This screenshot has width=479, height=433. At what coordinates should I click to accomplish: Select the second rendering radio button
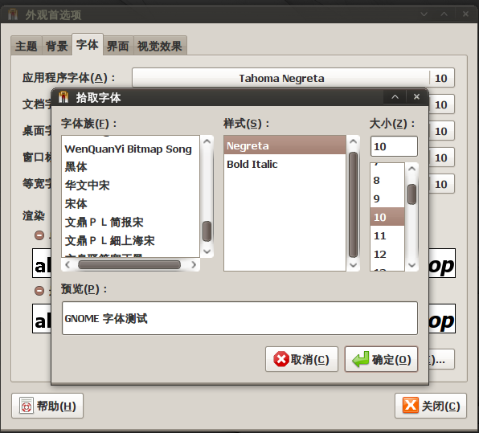(39, 290)
